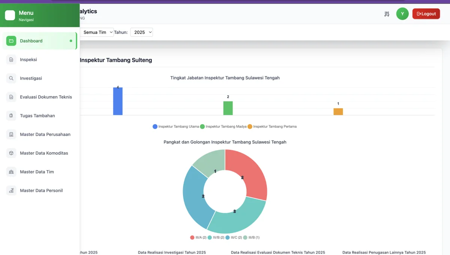The image size is (450, 255).
Task: Select the Master Data Tim people icon
Action: click(x=11, y=172)
